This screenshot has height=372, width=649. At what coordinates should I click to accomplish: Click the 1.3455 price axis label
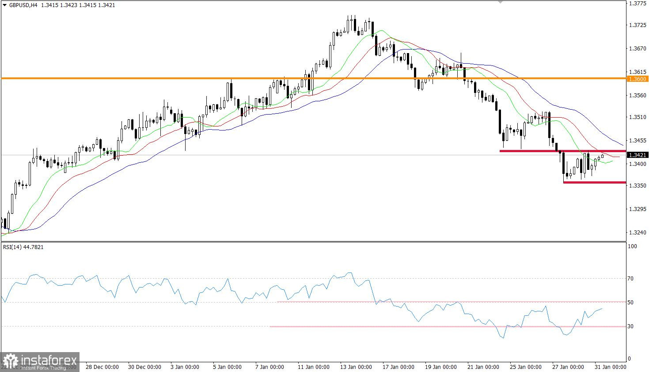pos(637,141)
